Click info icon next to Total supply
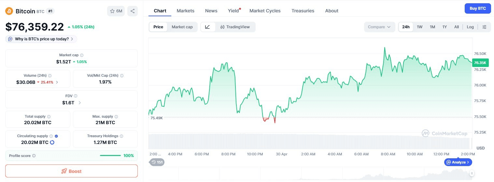This screenshot has width=494, height=182. (x=49, y=116)
